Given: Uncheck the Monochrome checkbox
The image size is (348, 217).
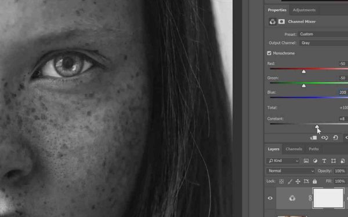Looking at the screenshot, I should pyautogui.click(x=269, y=53).
